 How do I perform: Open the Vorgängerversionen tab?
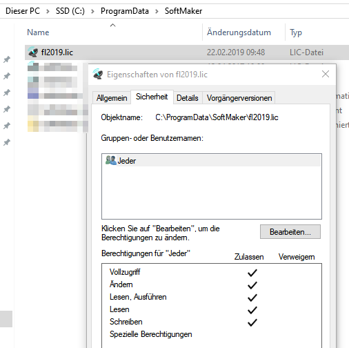239,98
